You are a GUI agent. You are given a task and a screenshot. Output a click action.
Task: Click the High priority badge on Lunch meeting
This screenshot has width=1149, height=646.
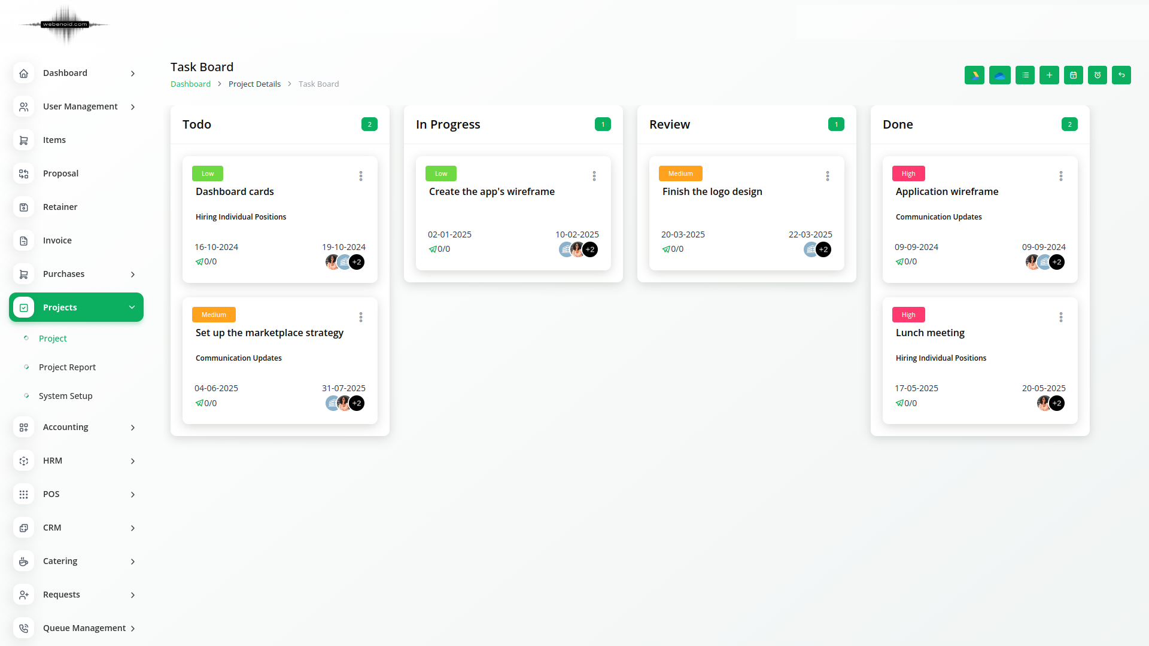pos(908,315)
